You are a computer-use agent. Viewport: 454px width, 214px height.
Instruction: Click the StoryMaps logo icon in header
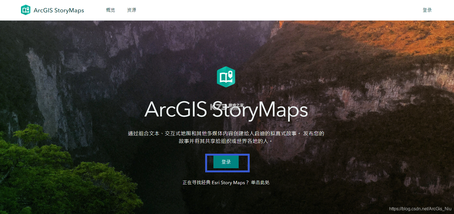click(x=26, y=10)
